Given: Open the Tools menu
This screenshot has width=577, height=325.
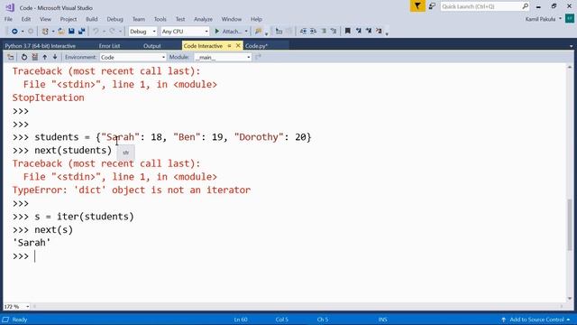Looking at the screenshot, I should click(160, 19).
